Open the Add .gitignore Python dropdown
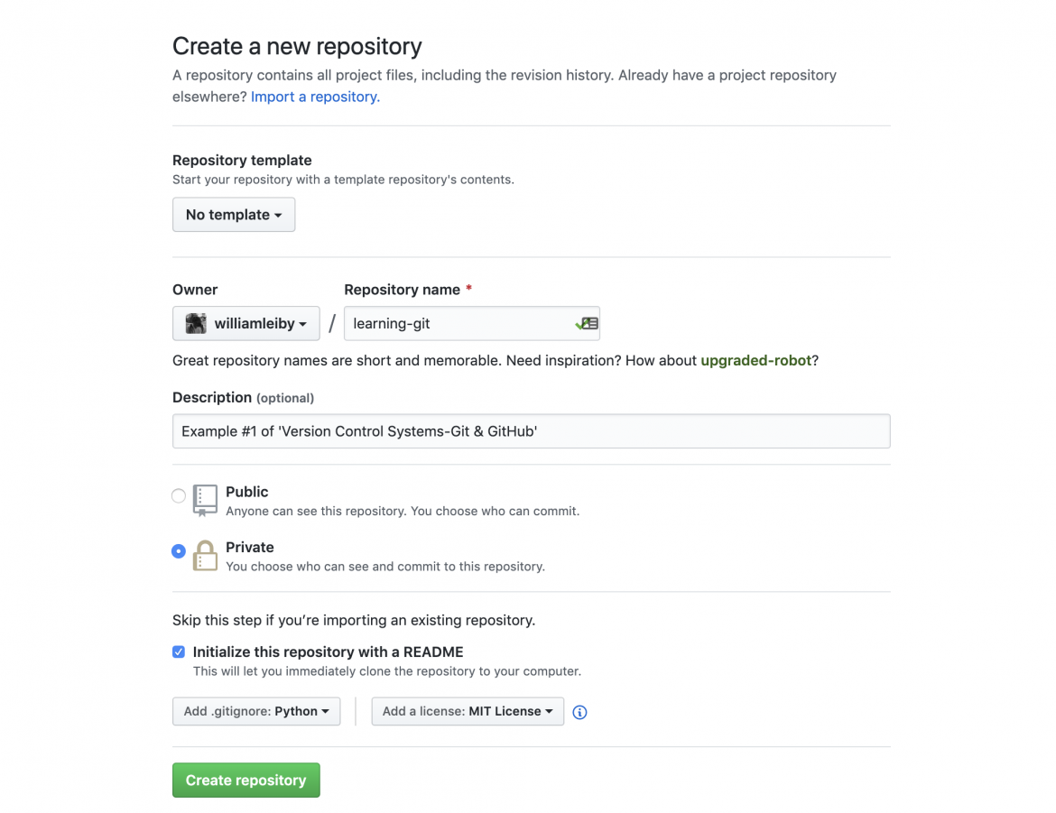 (256, 711)
